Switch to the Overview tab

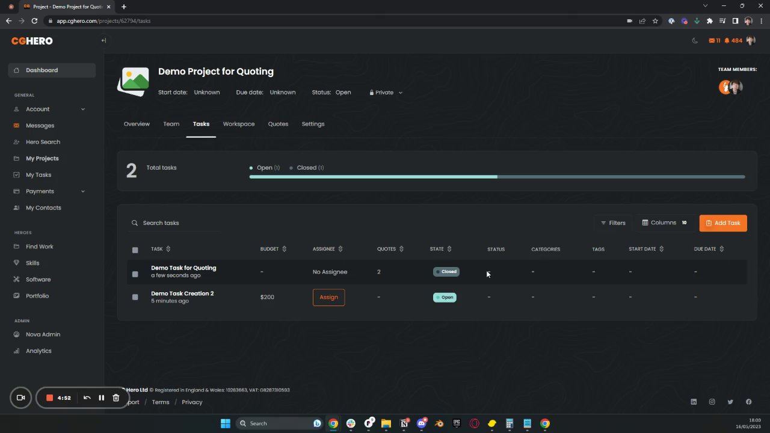137,124
